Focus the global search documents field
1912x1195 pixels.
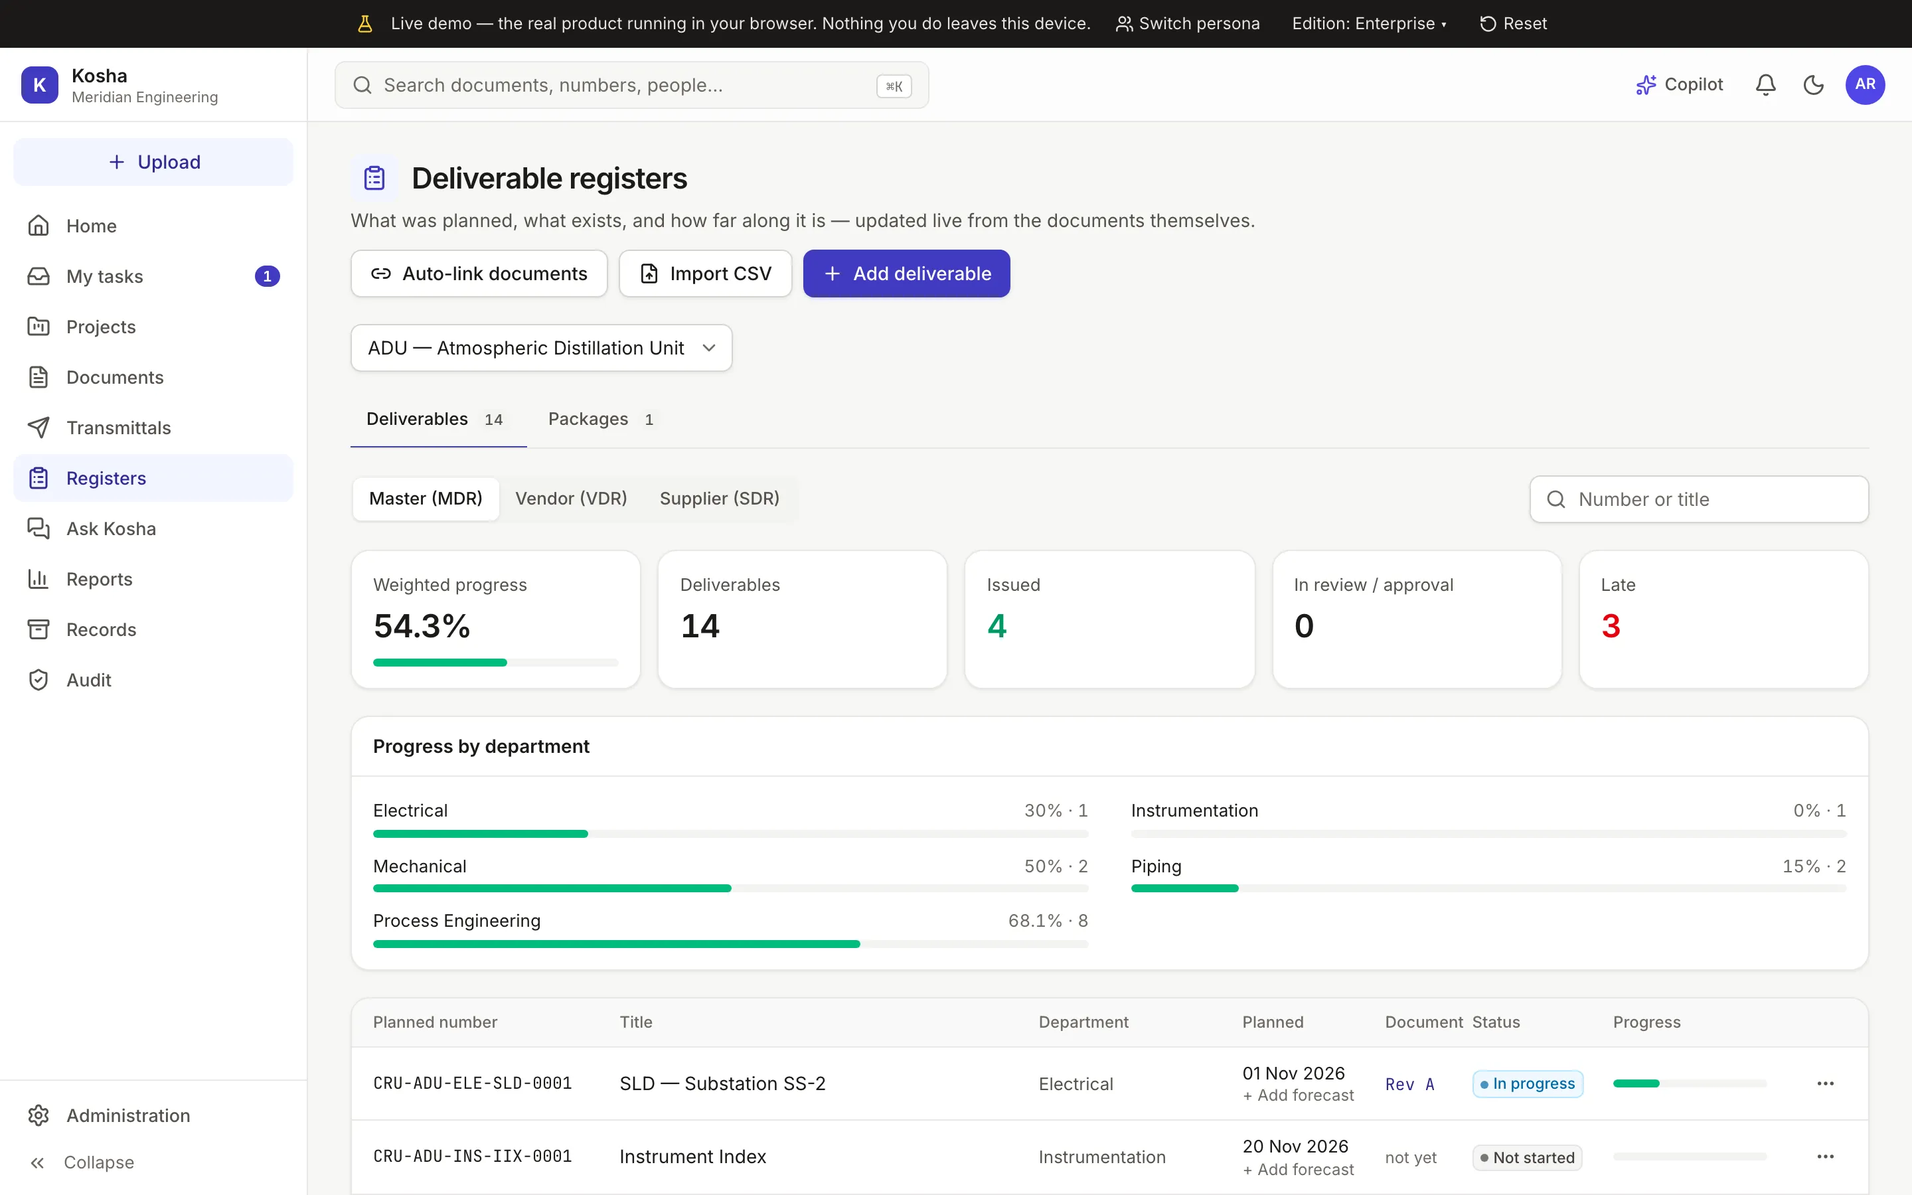tap(631, 86)
